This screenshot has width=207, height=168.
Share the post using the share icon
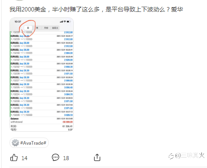pos(97,157)
